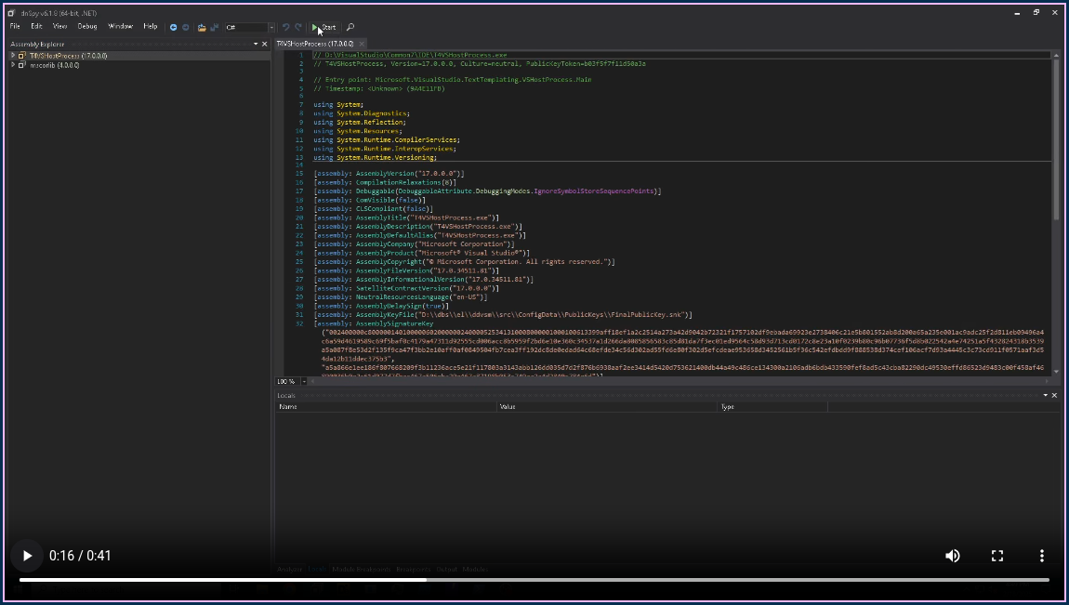Screen dimensions: 1069x605
Task: Click the Value column header in Locals
Action: (x=607, y=407)
